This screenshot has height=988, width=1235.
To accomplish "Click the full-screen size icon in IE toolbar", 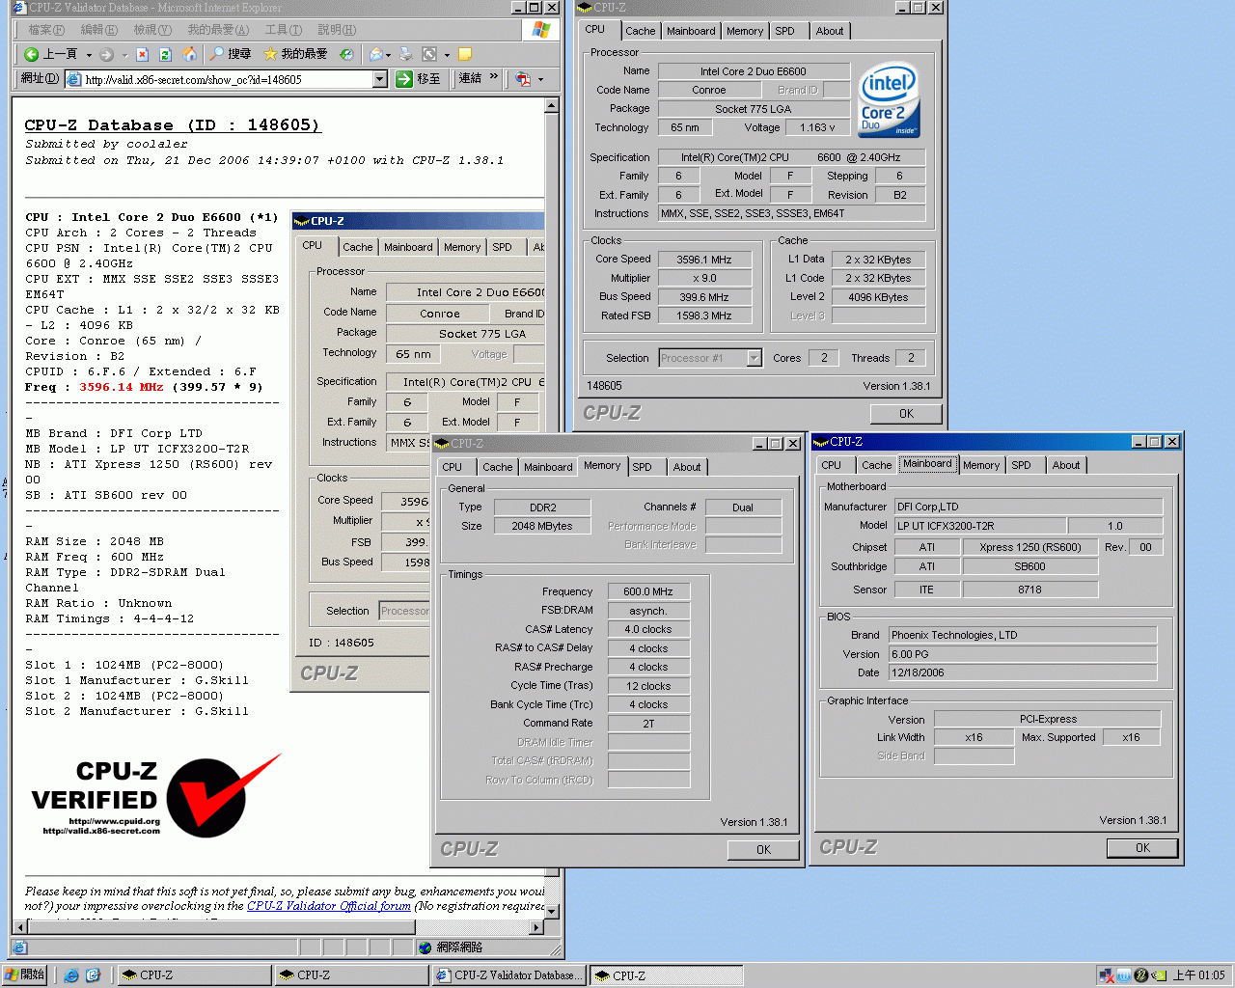I will coord(430,54).
